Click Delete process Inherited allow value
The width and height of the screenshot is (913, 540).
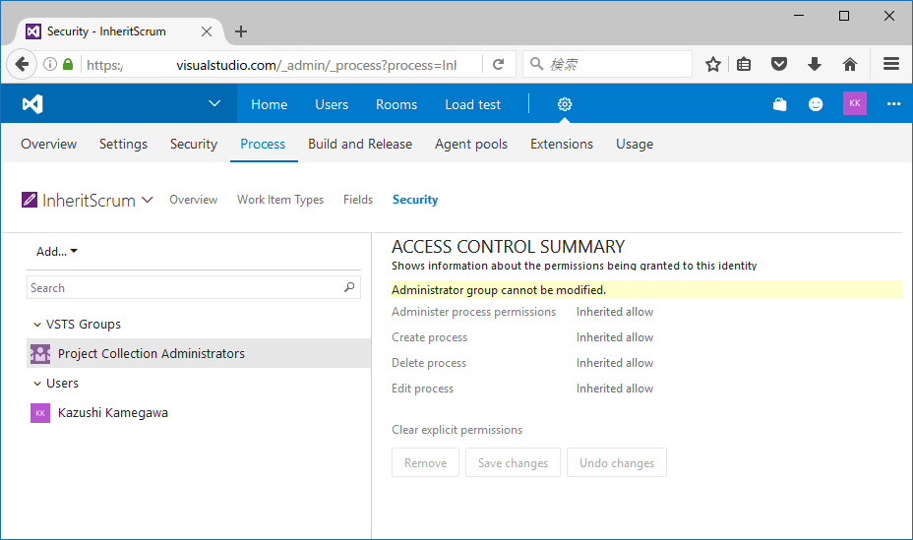click(x=615, y=363)
